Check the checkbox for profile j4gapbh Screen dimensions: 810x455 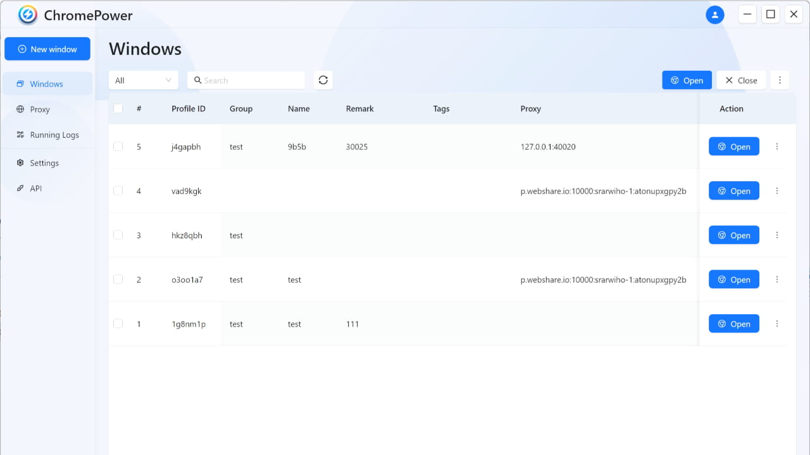click(x=118, y=146)
